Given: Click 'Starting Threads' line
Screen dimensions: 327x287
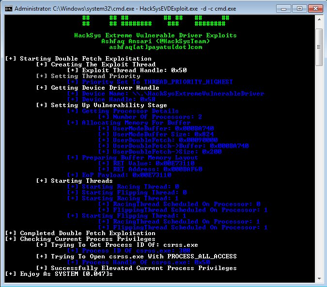Looking at the screenshot, I should click(74, 181).
